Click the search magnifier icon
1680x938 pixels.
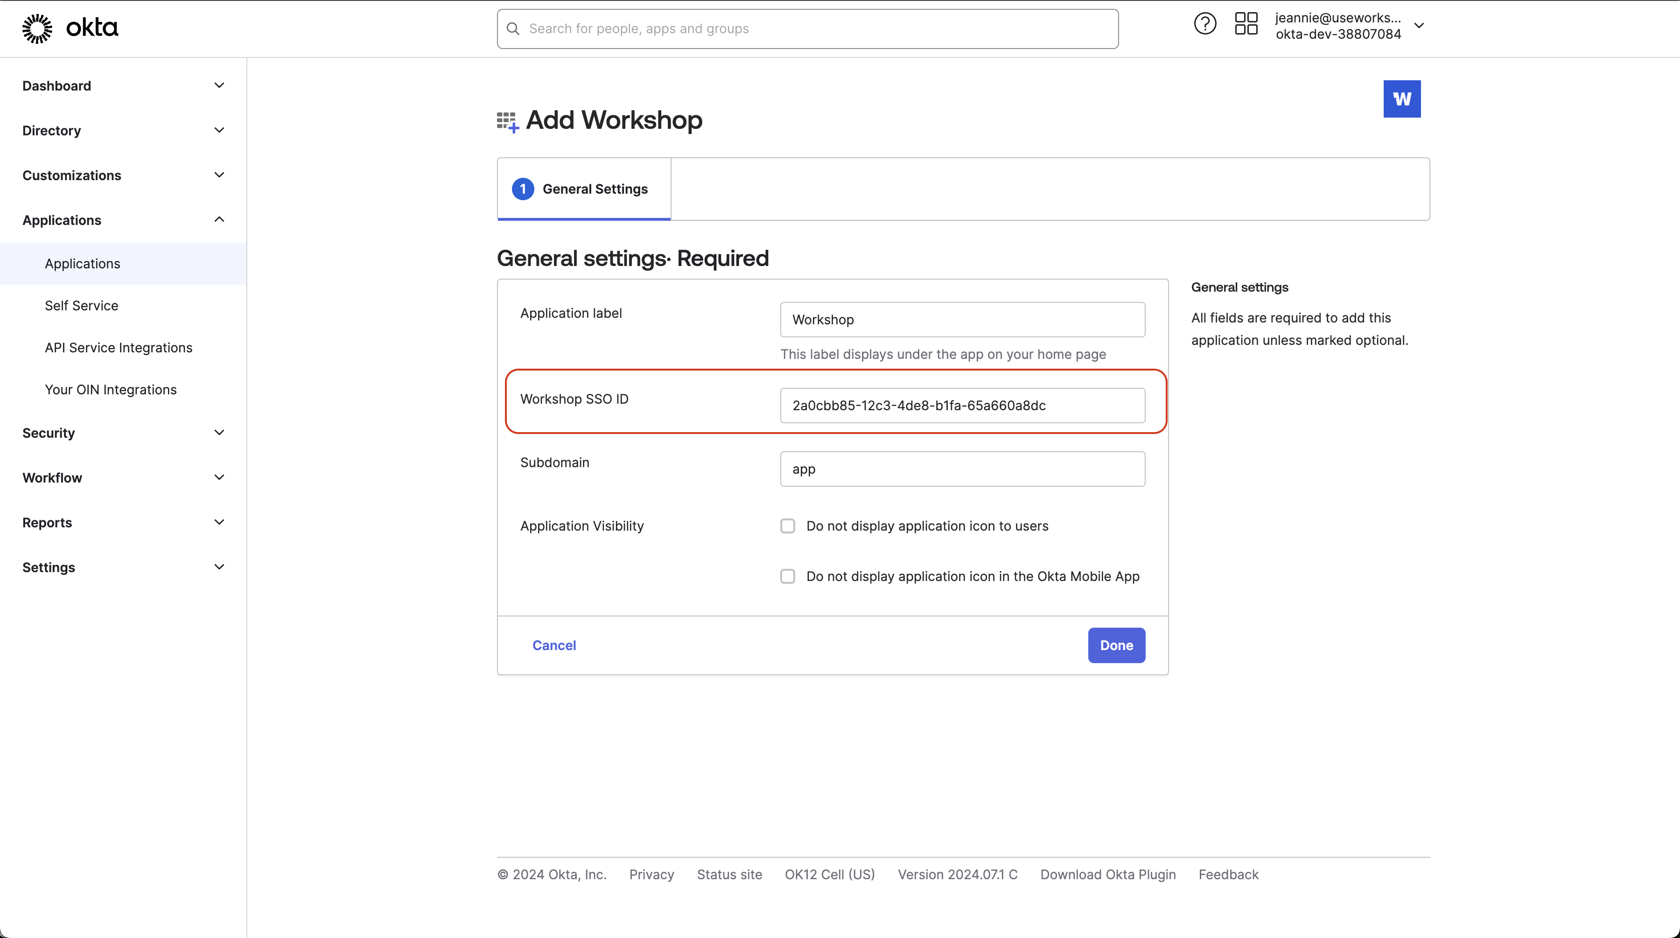coord(513,29)
